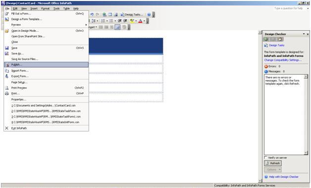Image resolution: width=311 pixels, height=188 pixels.
Task: Open Properties from File menu
Action: click(46, 99)
